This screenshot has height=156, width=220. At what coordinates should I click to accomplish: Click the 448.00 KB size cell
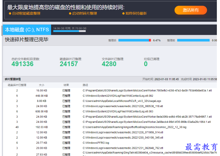pos(42,96)
